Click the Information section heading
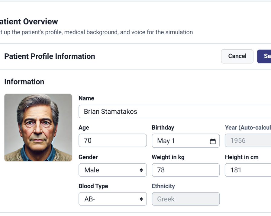Viewport: 271px width, 216px height. [x=24, y=82]
